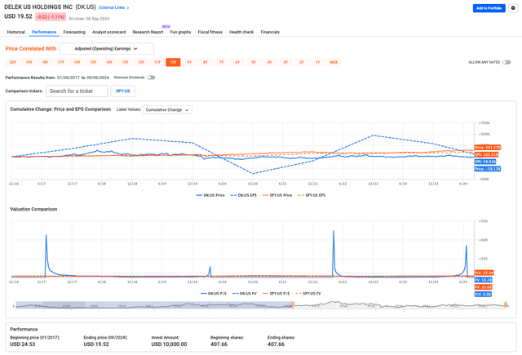Image resolution: width=522 pixels, height=355 pixels.
Task: Click DK:US Price legend marker
Action: [x=199, y=195]
